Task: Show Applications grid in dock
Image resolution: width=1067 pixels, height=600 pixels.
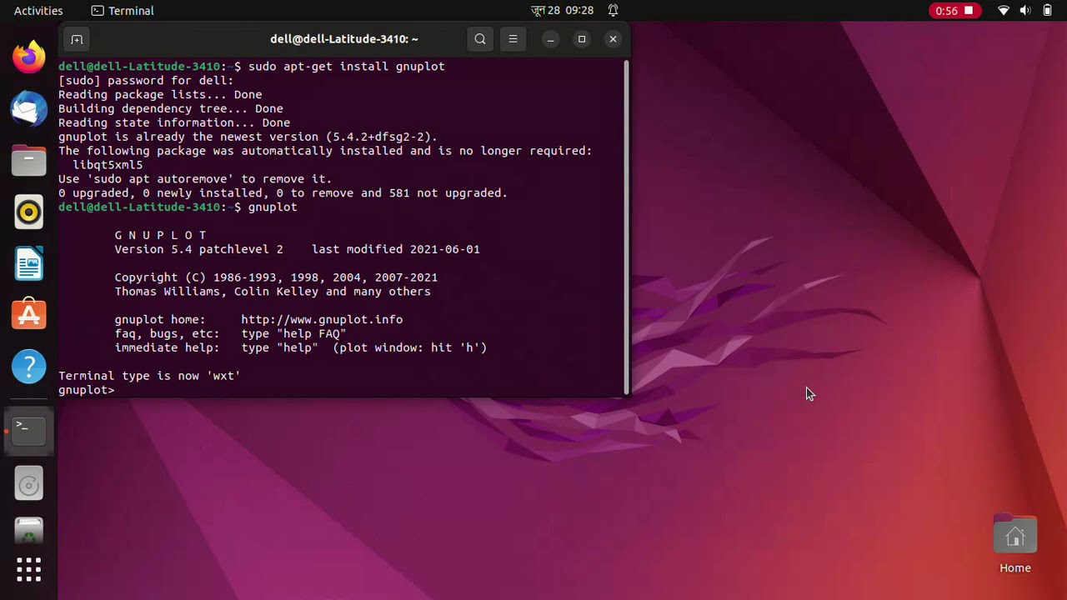Action: 29,570
